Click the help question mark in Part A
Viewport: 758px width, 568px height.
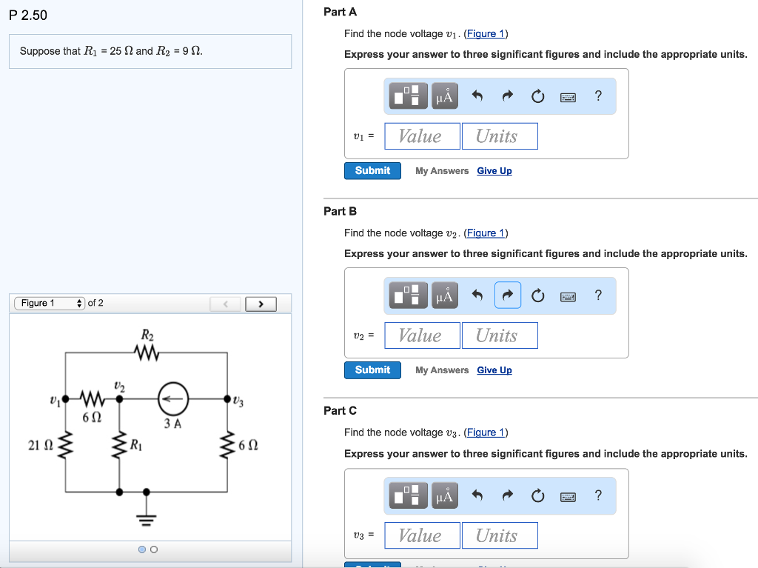598,96
